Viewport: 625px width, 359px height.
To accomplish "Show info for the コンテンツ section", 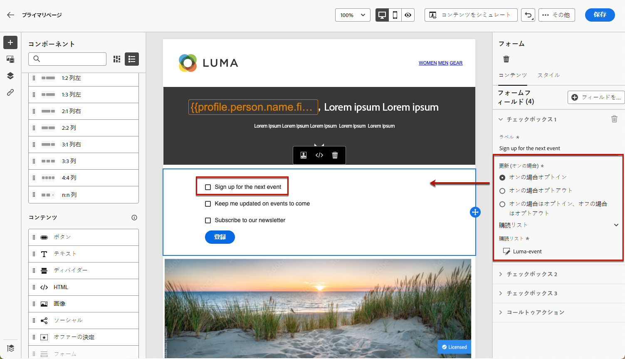I will (134, 218).
